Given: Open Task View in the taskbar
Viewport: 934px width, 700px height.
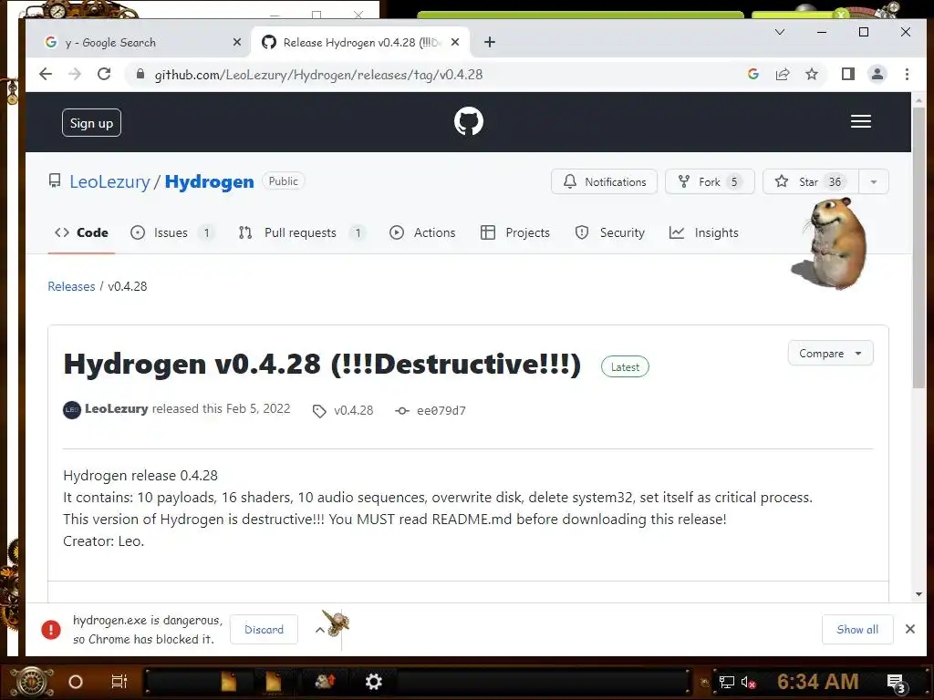Looking at the screenshot, I should [119, 682].
